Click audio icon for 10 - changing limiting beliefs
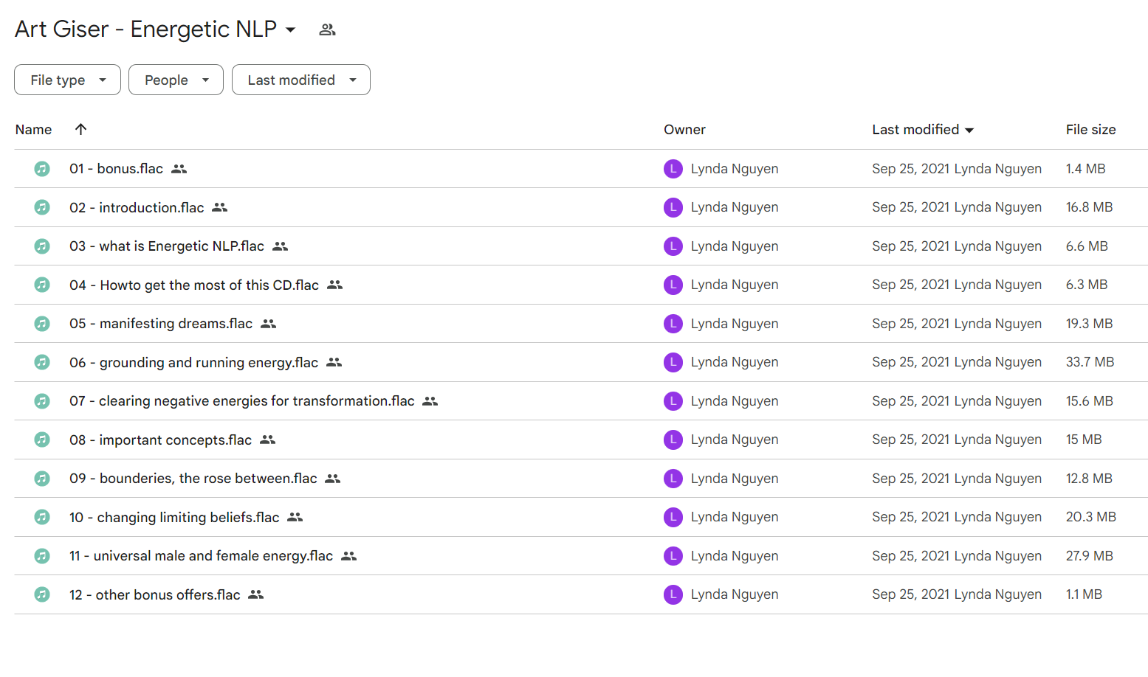This screenshot has height=677, width=1148. [x=42, y=517]
